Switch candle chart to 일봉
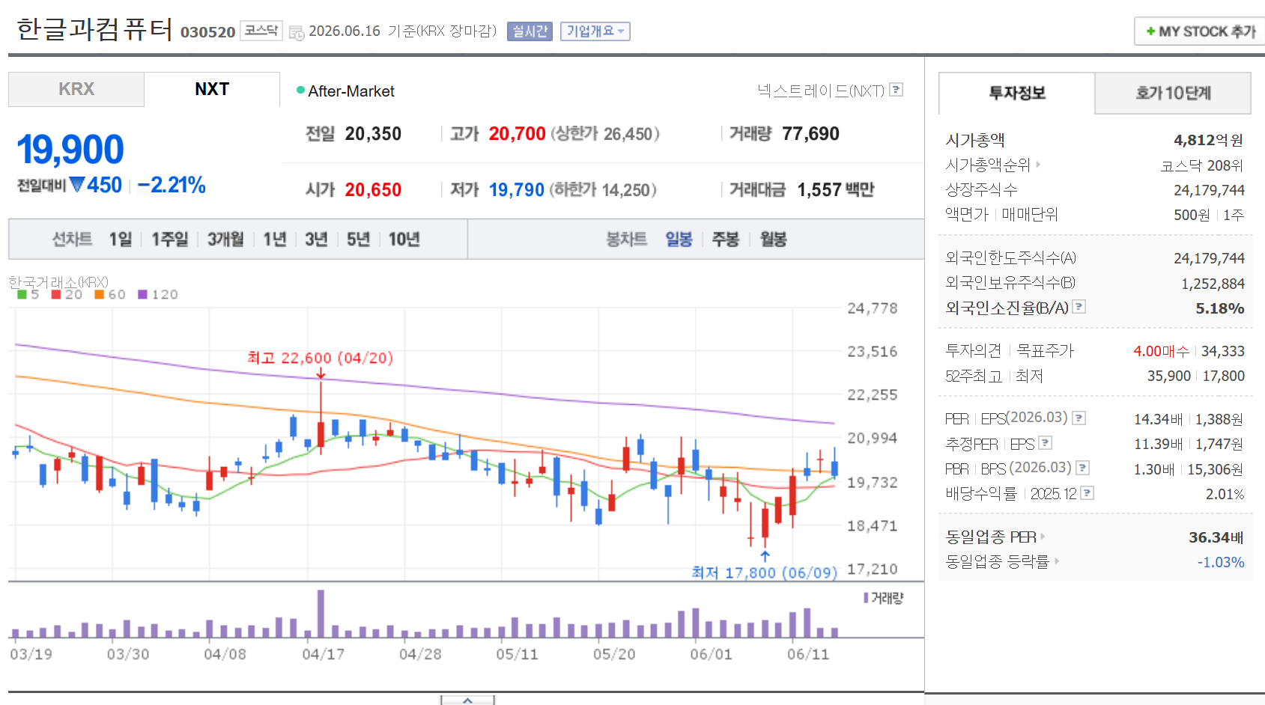The width and height of the screenshot is (1265, 705). (679, 239)
